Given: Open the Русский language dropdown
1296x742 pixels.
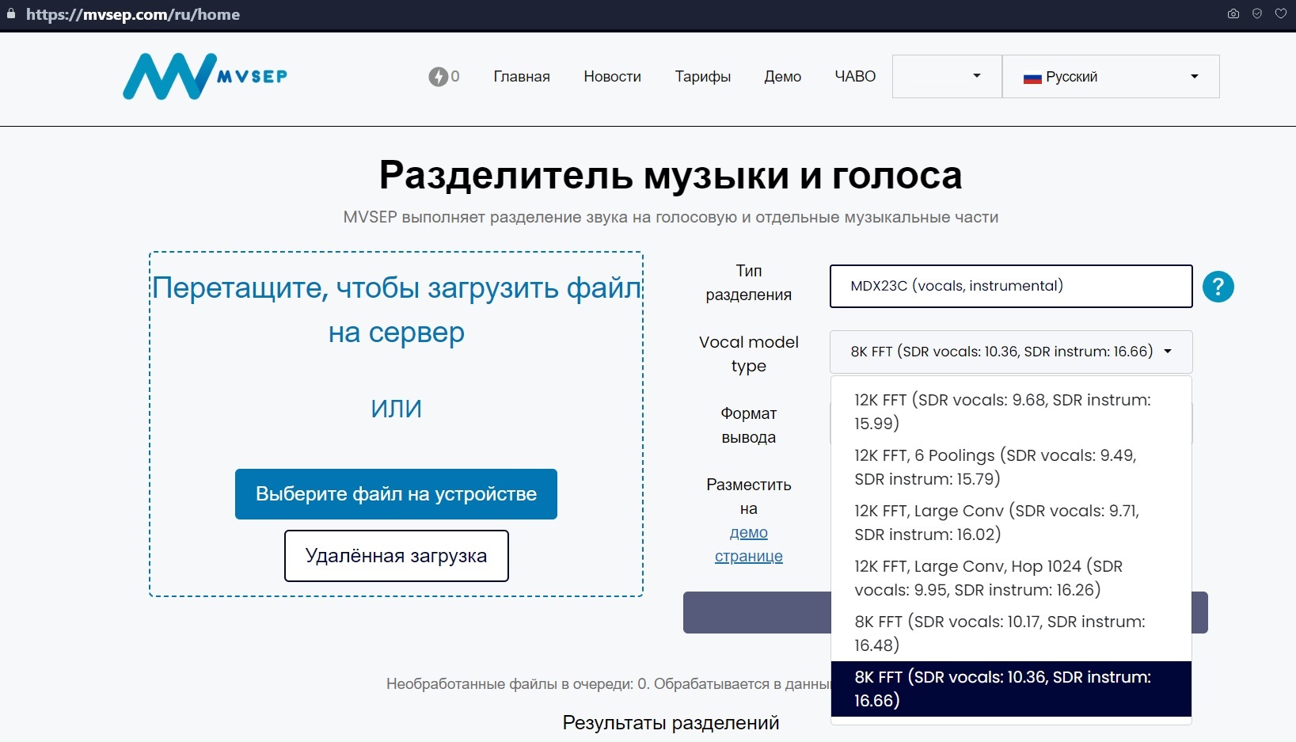Looking at the screenshot, I should (x=1110, y=77).
